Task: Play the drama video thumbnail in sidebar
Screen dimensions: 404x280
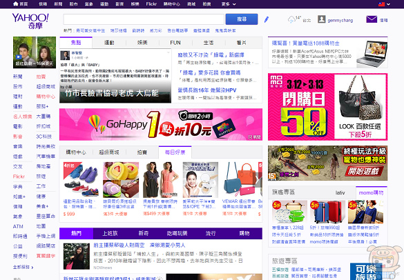Action: click(x=35, y=52)
